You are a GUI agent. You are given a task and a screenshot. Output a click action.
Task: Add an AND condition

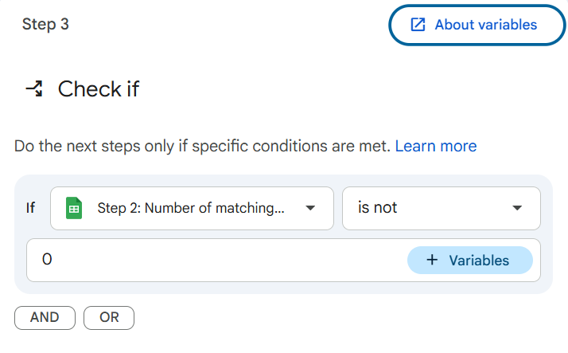pyautogui.click(x=45, y=317)
